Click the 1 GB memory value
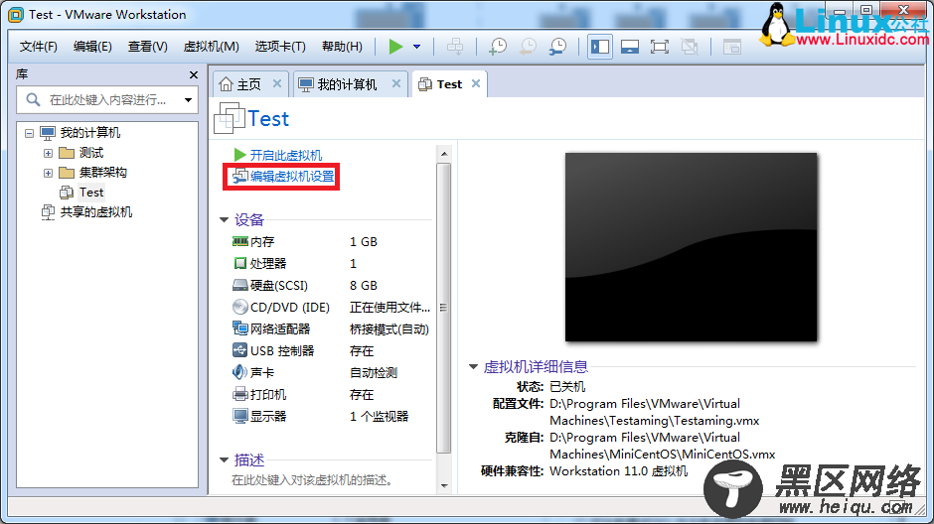The height and width of the screenshot is (524, 934). pyautogui.click(x=364, y=241)
